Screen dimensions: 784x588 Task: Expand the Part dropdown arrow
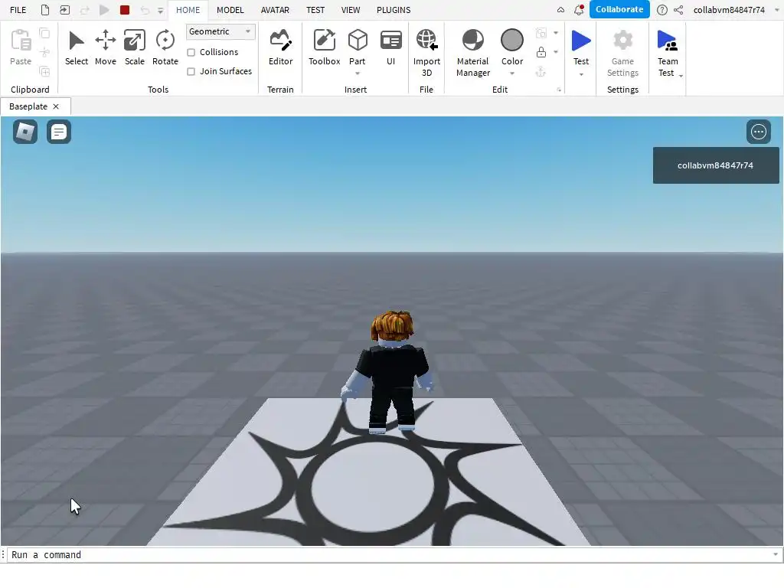(358, 73)
